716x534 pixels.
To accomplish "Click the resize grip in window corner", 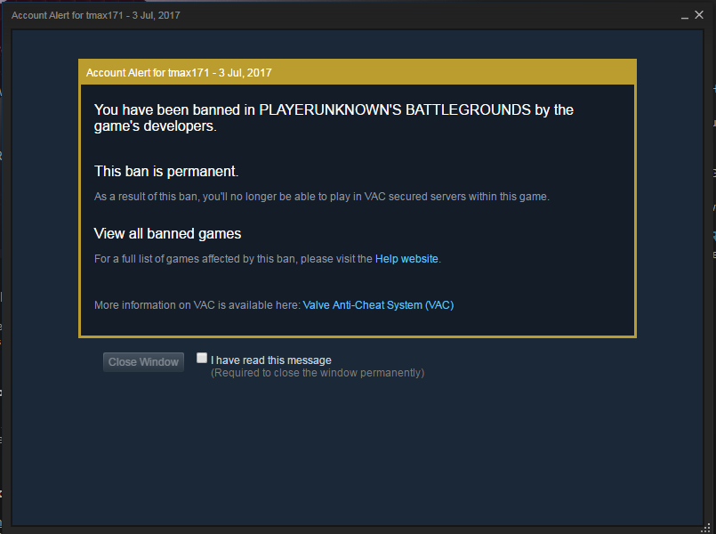I will (707, 529).
